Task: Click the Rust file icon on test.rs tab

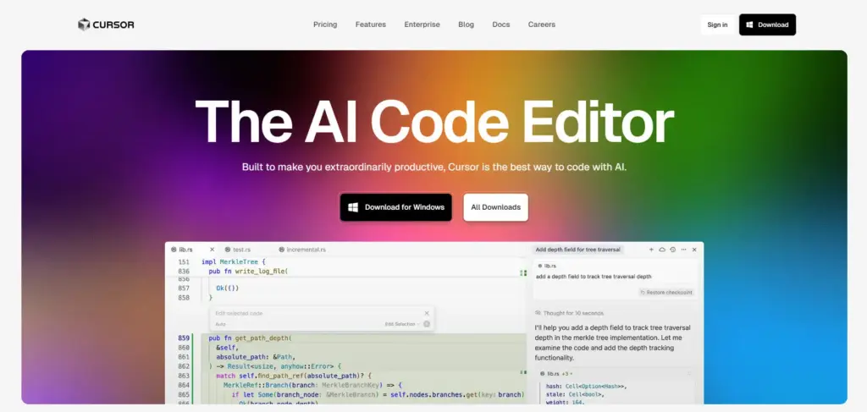Action: [x=227, y=250]
